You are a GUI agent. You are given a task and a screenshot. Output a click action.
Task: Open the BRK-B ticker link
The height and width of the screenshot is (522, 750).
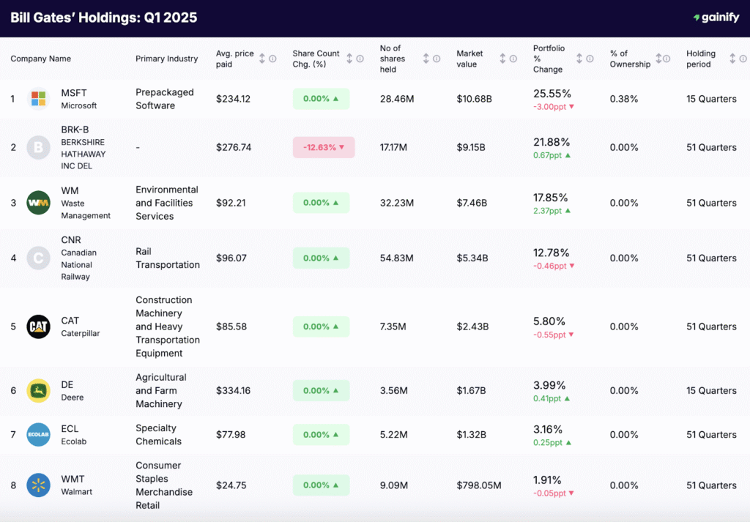pos(75,130)
